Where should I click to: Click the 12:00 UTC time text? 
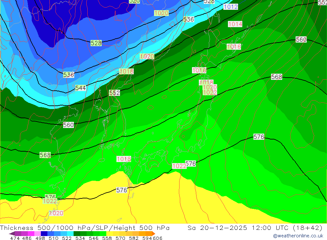[x=270, y=228]
